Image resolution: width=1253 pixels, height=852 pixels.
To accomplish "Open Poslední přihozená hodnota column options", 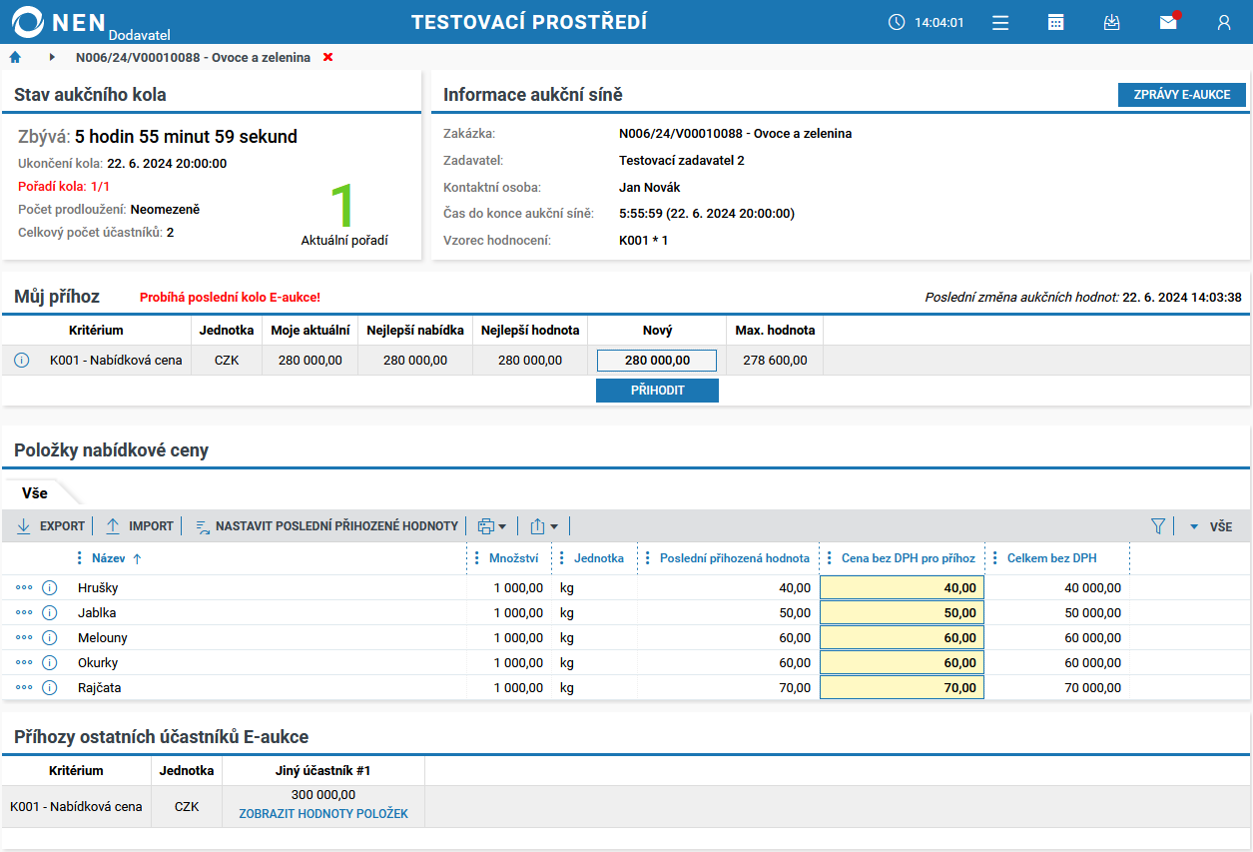I will 648,558.
